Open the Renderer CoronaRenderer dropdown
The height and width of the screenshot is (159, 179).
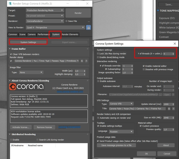(x=45, y=21)
